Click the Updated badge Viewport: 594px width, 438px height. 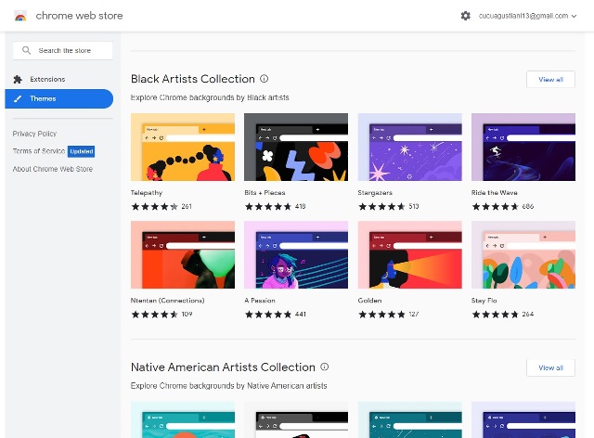[x=82, y=151]
